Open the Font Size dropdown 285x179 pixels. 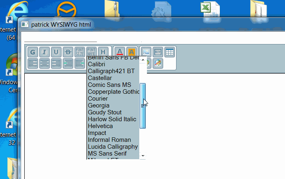(80, 52)
